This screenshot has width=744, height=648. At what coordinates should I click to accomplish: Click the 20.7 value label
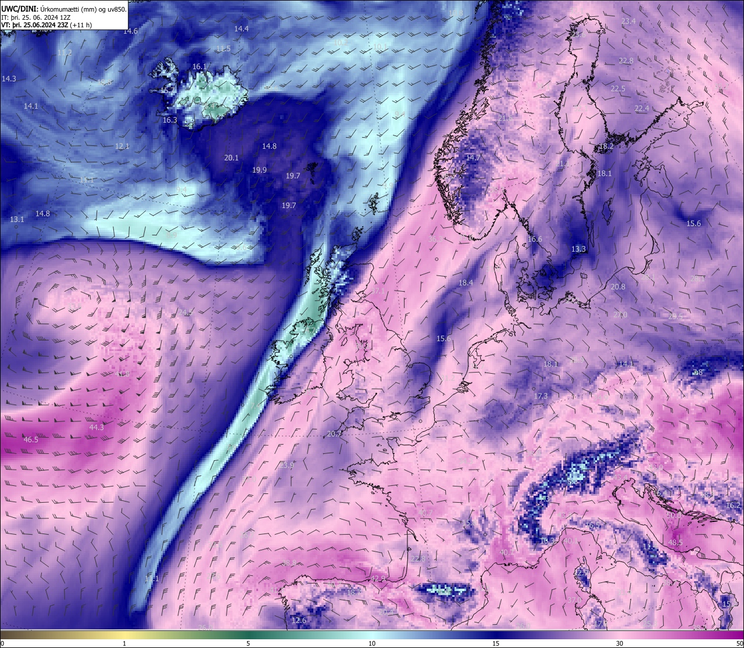334,434
